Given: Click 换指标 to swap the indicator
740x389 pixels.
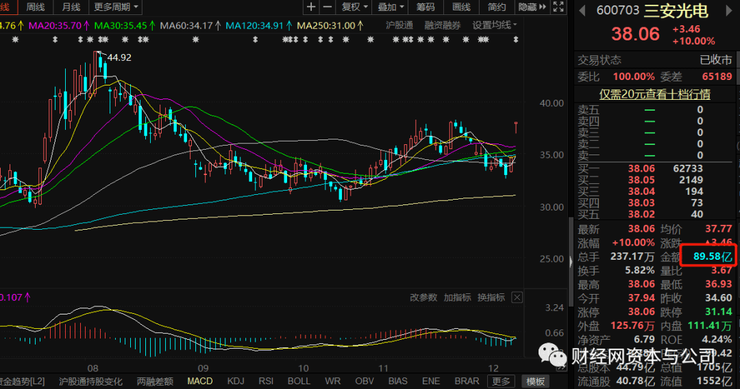Looking at the screenshot, I should point(491,297).
